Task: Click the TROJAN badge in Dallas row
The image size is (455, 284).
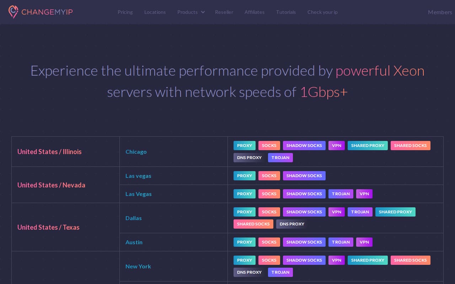Action: (x=360, y=212)
